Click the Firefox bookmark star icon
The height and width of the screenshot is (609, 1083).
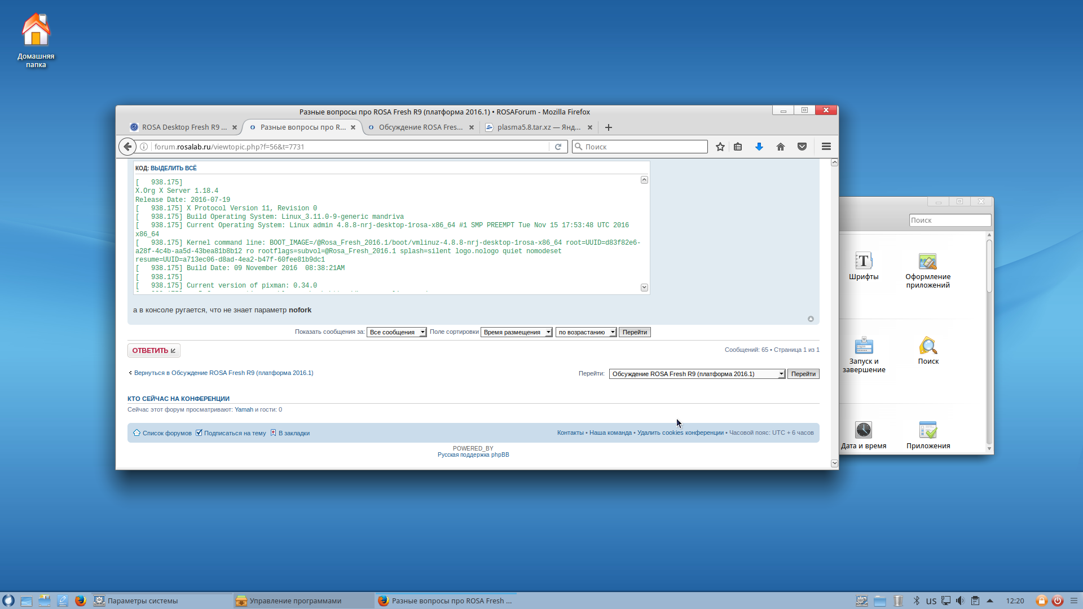click(x=720, y=147)
